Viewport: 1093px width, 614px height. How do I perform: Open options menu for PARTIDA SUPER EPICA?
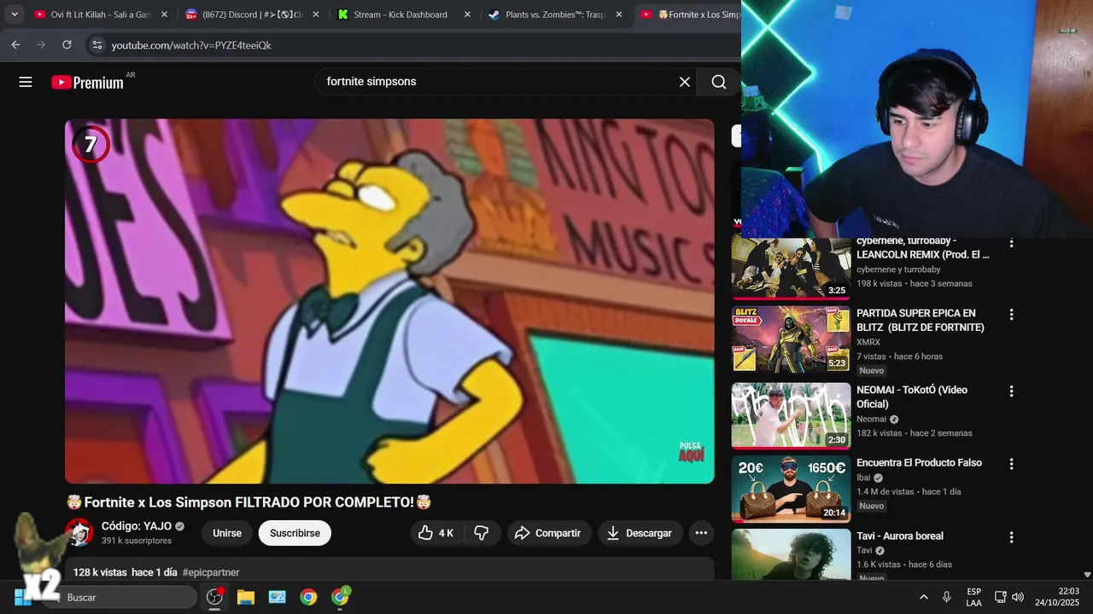pyautogui.click(x=1011, y=315)
